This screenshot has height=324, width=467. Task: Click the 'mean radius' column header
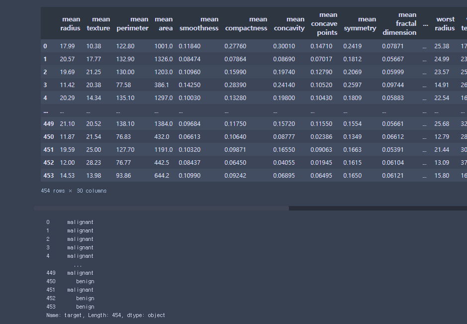[70, 23]
